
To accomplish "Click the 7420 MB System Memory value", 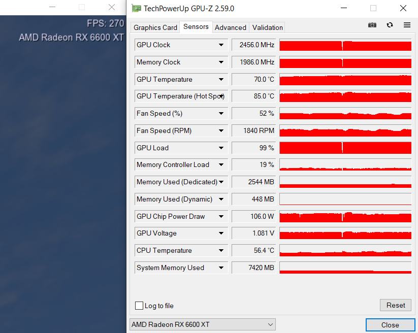I will tap(254, 268).
